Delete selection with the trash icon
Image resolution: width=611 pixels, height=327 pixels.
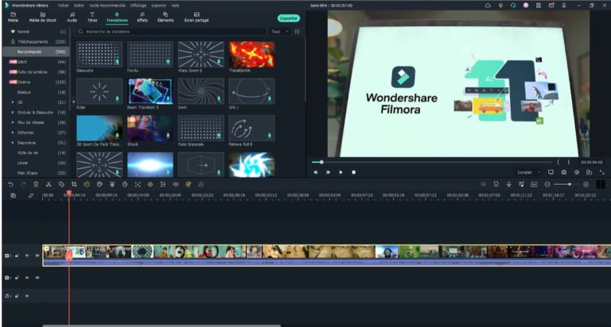click(x=37, y=184)
